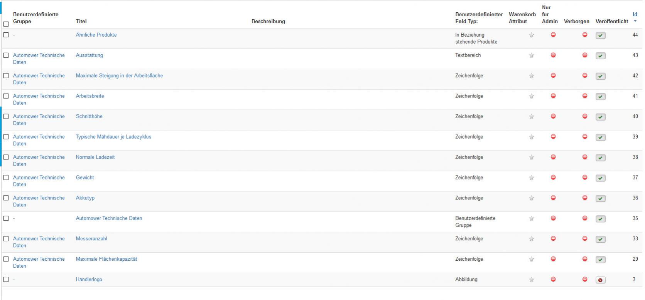Click the cart attribute star for Gewicht
Image resolution: width=645 pixels, height=300 pixels.
click(x=531, y=178)
